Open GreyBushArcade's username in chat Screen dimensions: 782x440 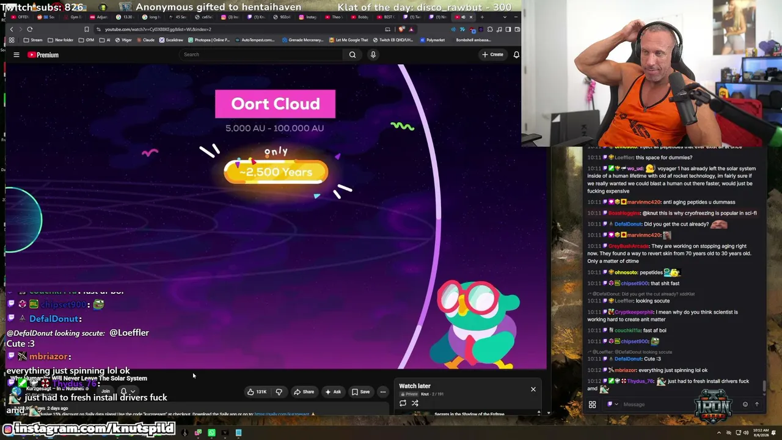[628, 246]
